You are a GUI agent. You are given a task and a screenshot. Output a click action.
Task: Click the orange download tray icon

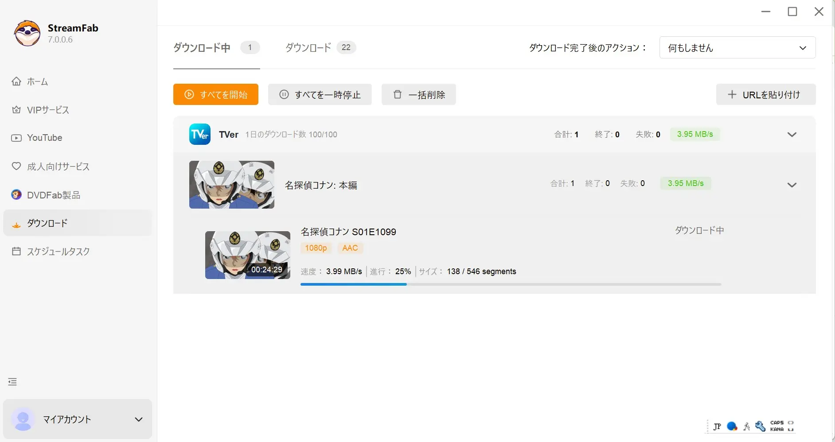(16, 225)
